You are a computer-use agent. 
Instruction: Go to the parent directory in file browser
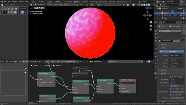(8, 9)
